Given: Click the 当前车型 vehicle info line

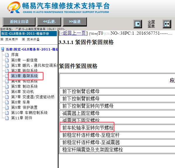Looking at the screenshot, I should click(x=32, y=29).
